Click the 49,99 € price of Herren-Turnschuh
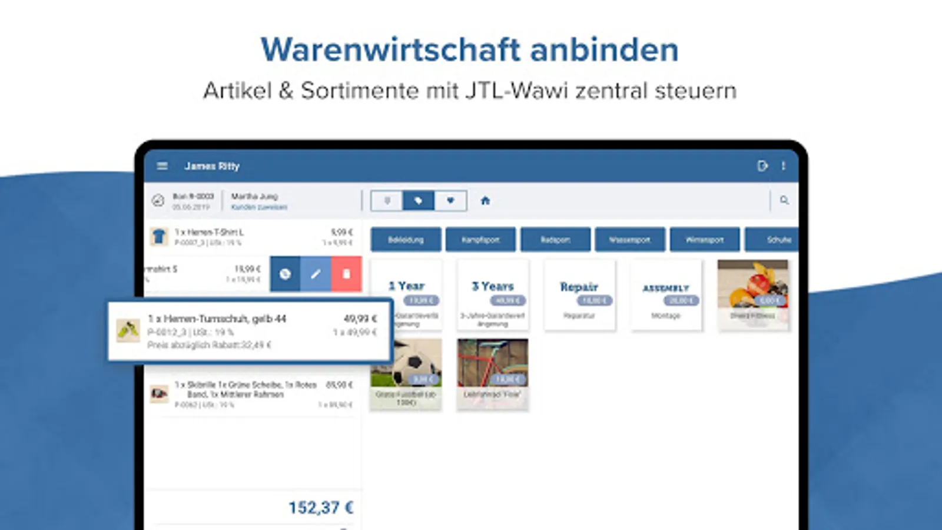 [x=360, y=319]
